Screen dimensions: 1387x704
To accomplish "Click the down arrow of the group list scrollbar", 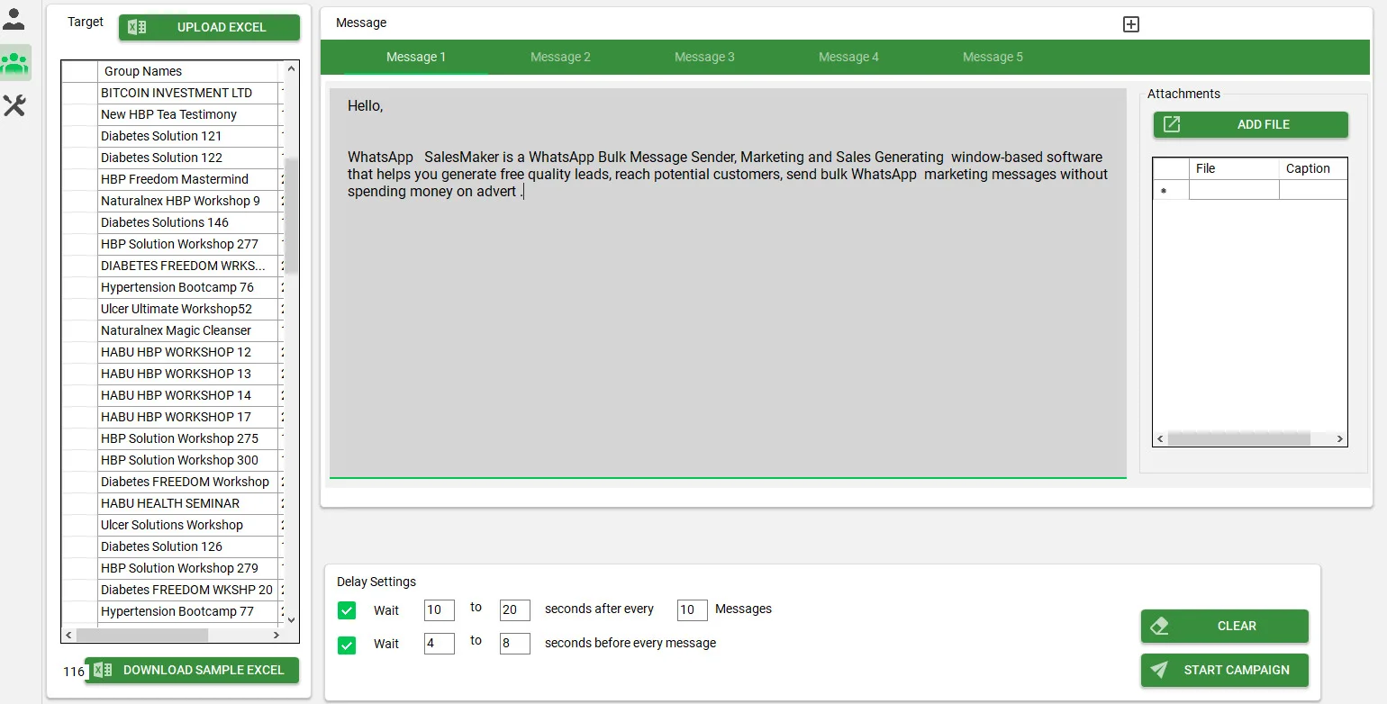I will click(x=291, y=620).
